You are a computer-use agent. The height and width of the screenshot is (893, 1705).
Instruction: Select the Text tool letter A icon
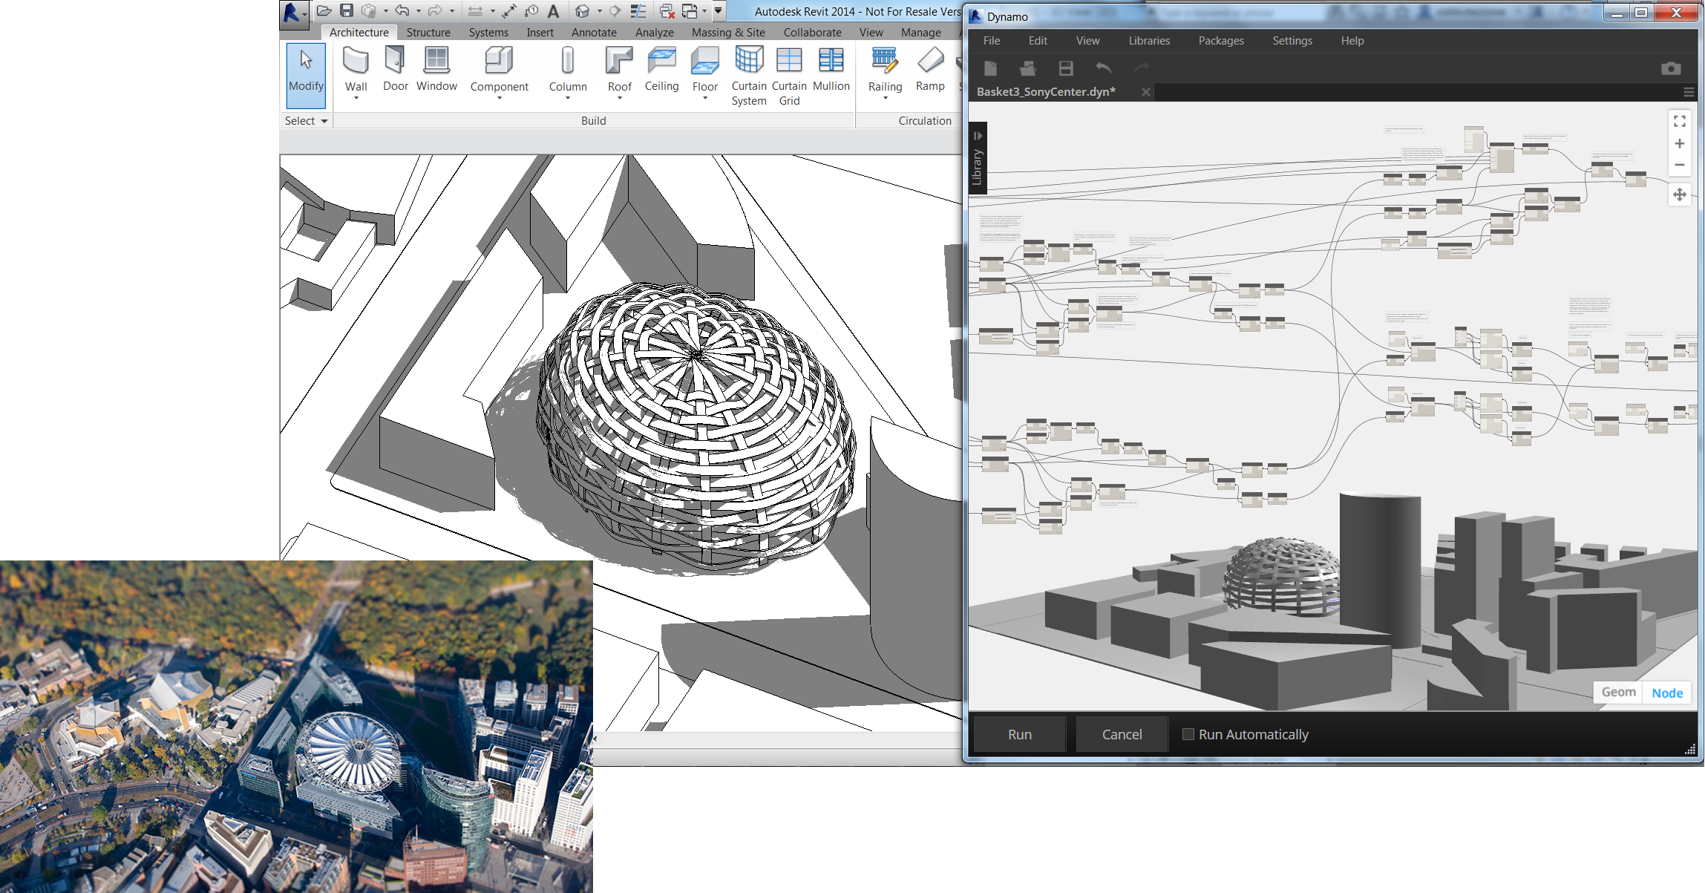[553, 10]
